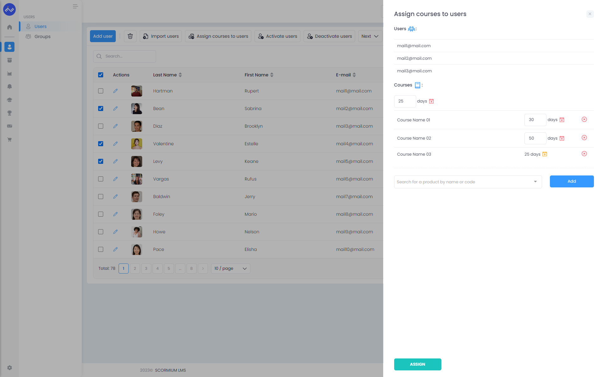Open the trophy sidebar icon
This screenshot has height=377, width=604.
9,113
